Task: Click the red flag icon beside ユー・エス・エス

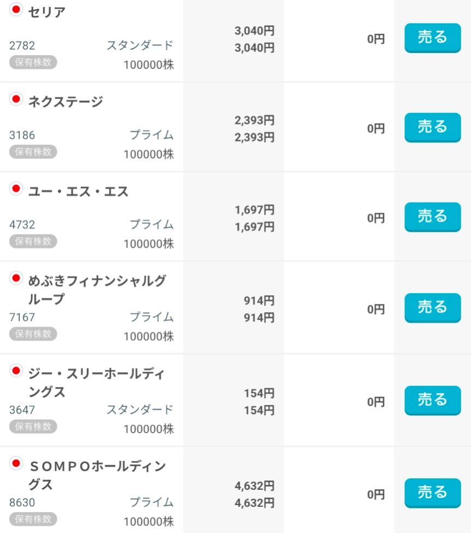Action: coord(16,189)
